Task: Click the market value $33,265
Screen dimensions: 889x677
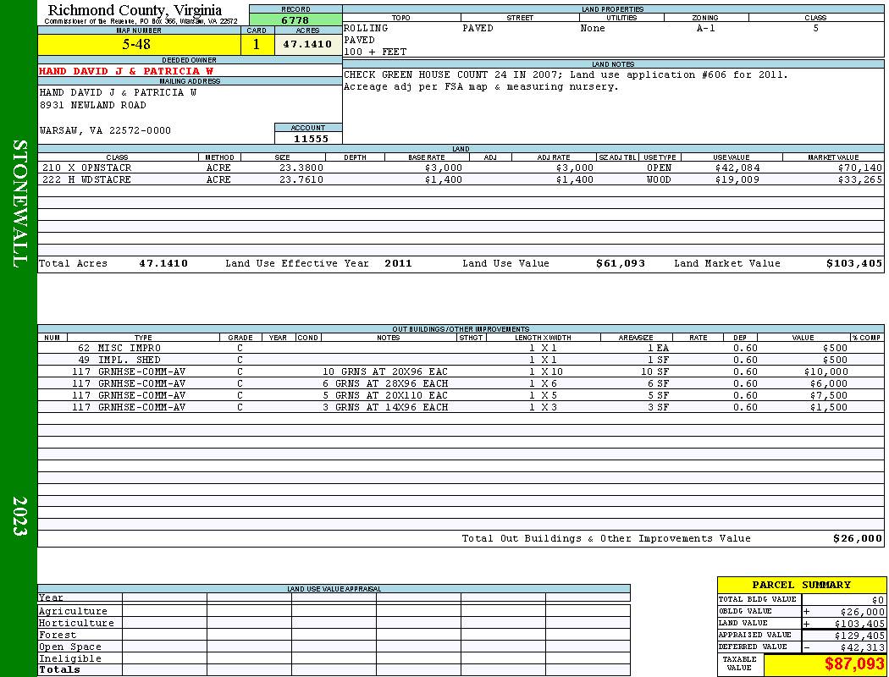Action: [860, 179]
